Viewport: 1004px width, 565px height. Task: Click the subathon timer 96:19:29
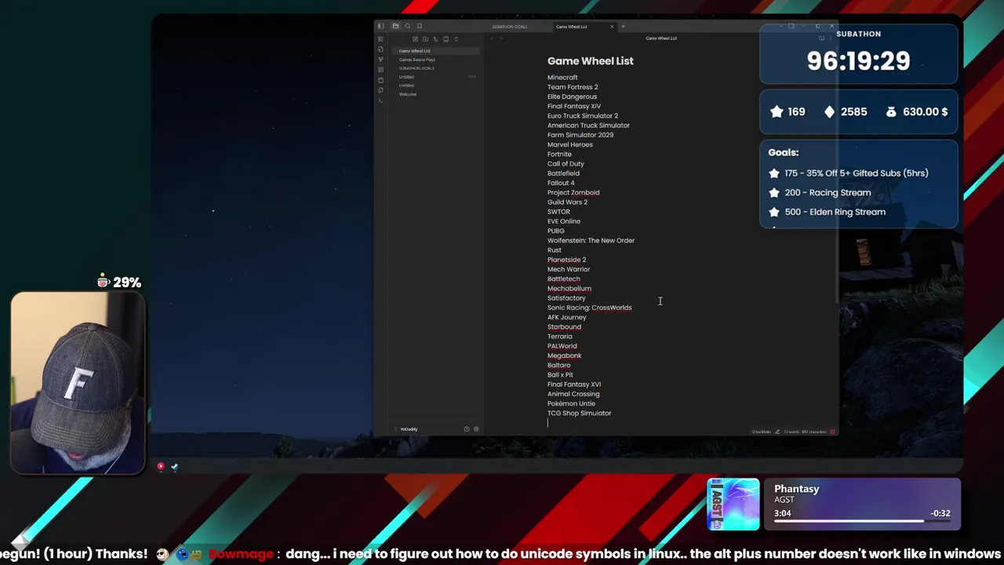click(x=858, y=61)
